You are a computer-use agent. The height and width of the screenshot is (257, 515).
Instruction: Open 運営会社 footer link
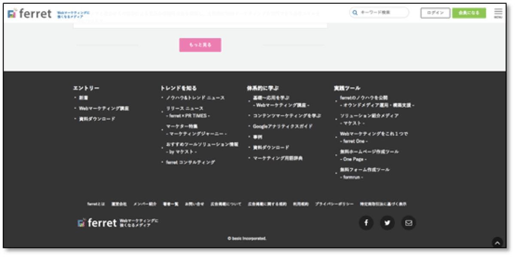[x=119, y=204]
